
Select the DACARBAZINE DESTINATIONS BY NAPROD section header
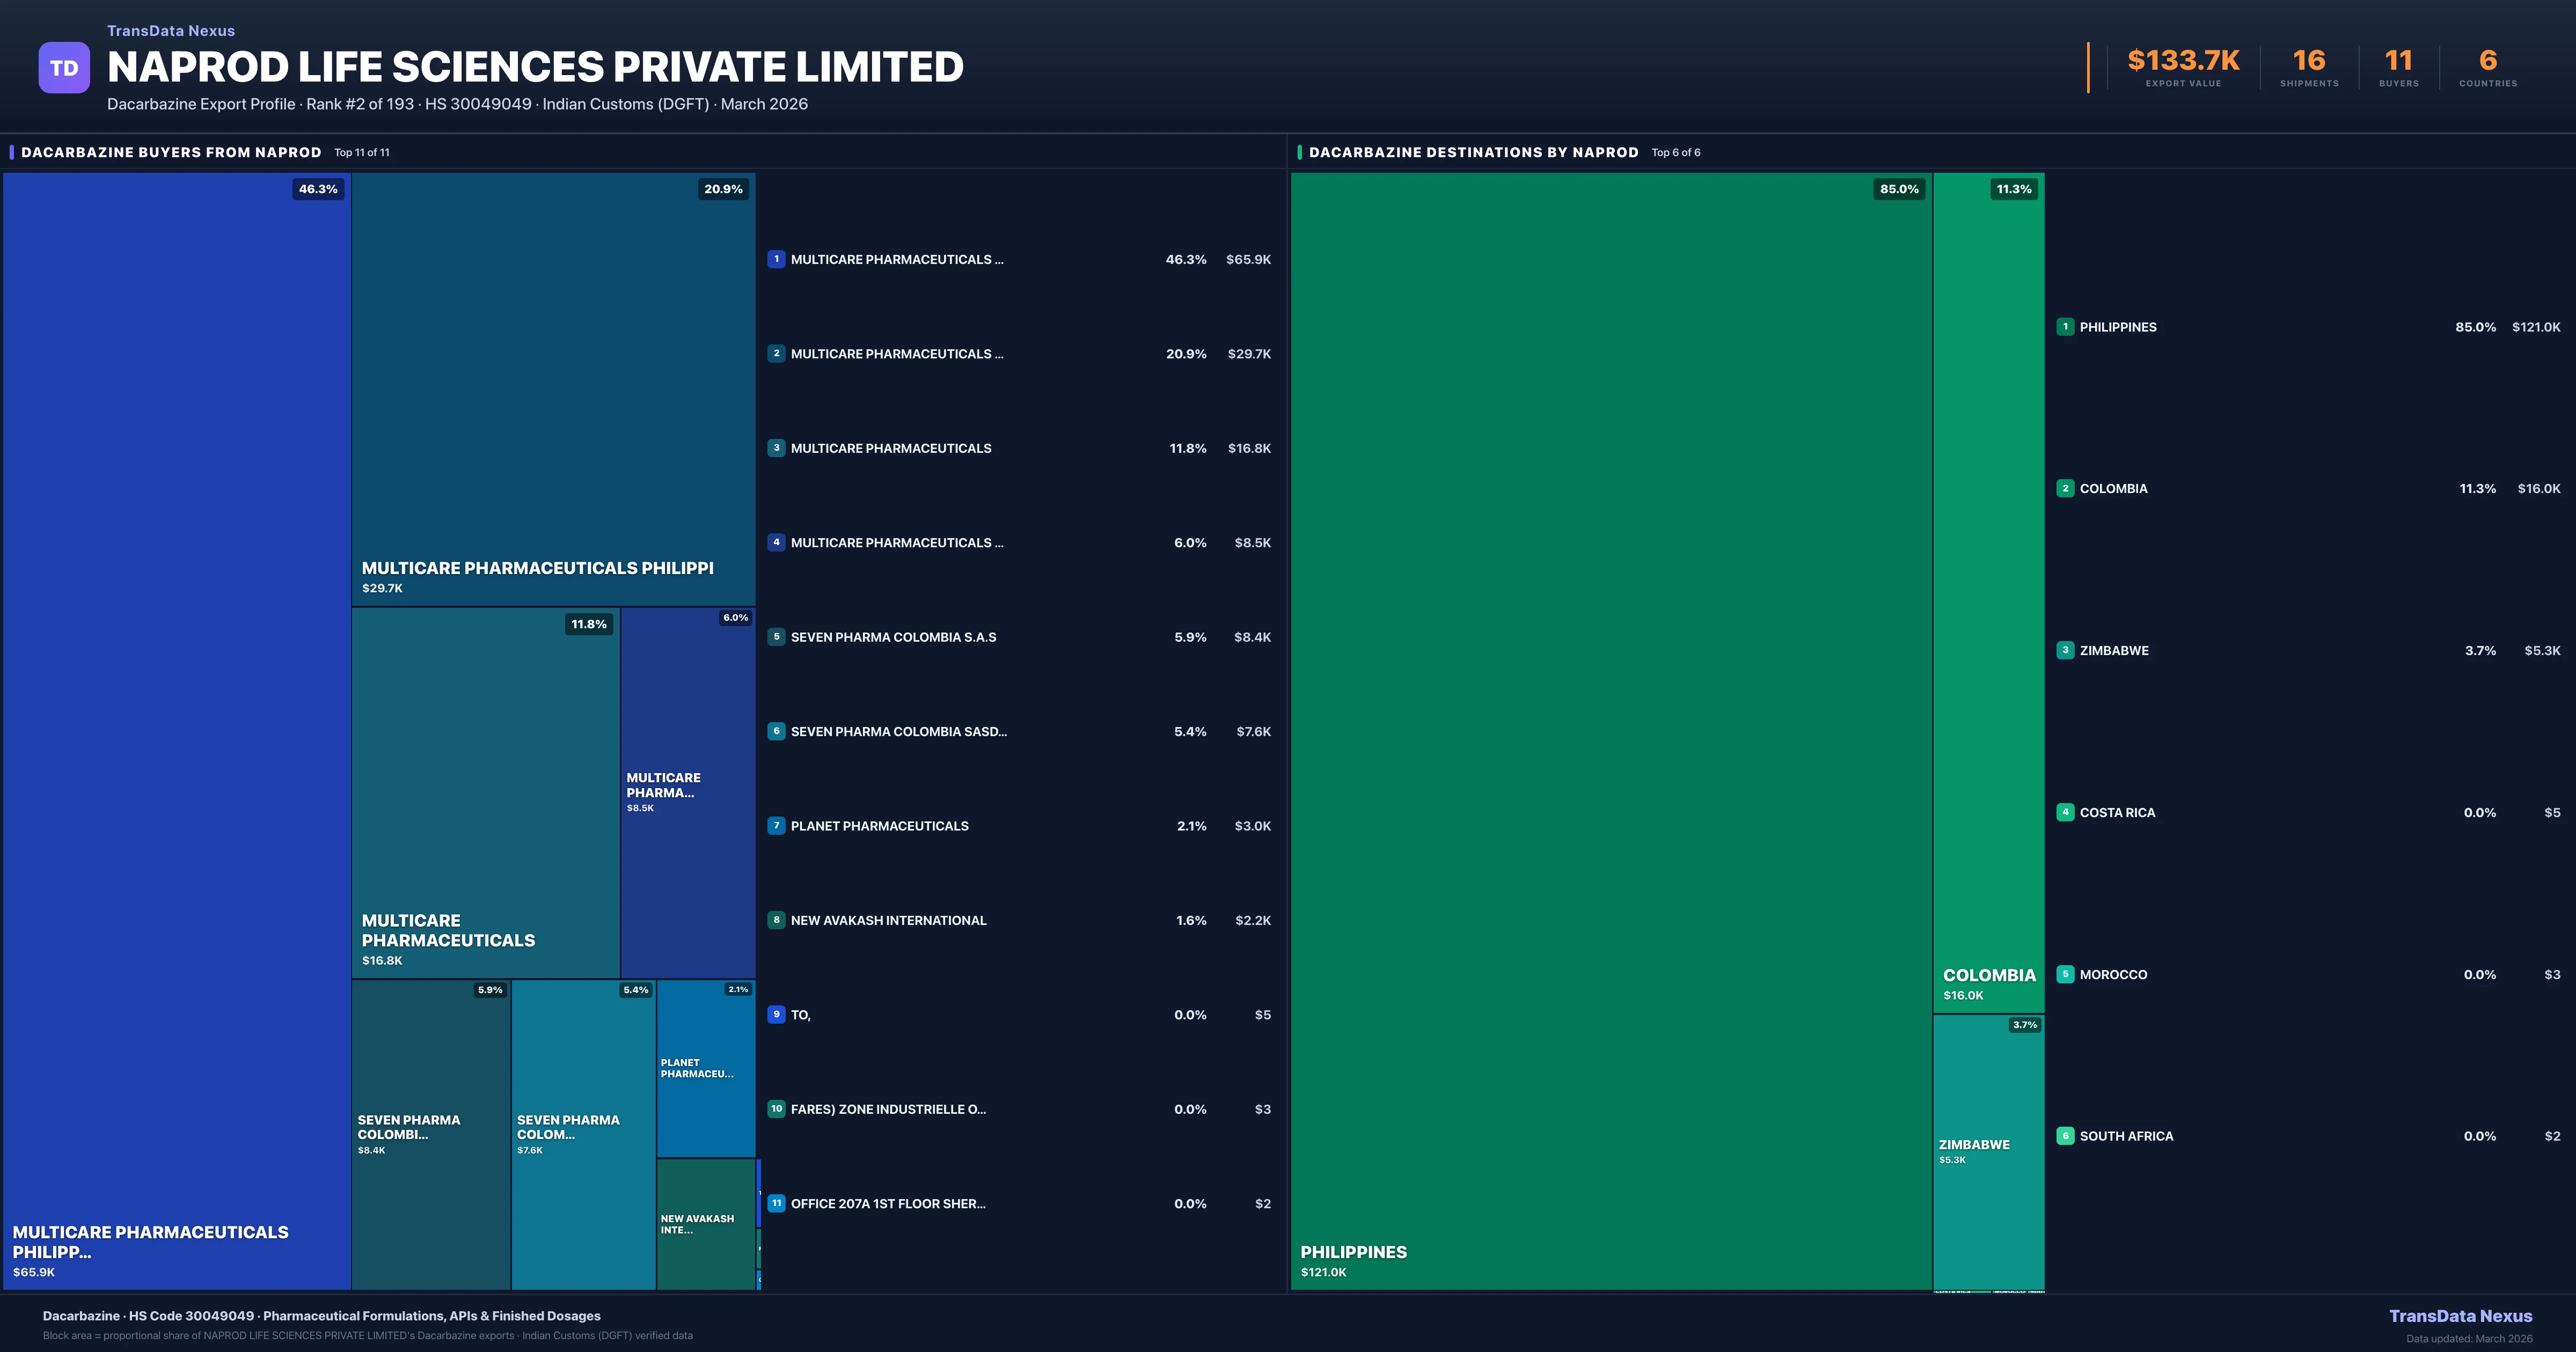point(1475,152)
